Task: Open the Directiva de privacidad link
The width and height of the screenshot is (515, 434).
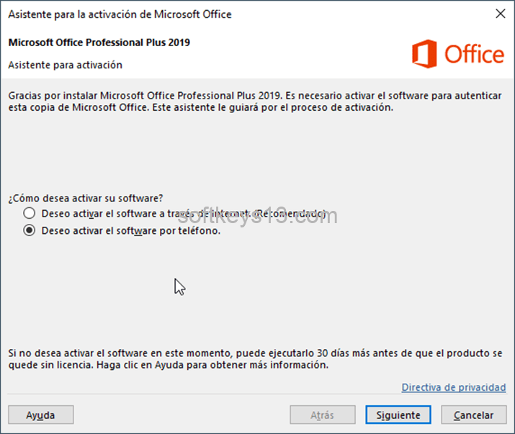Action: tap(454, 387)
